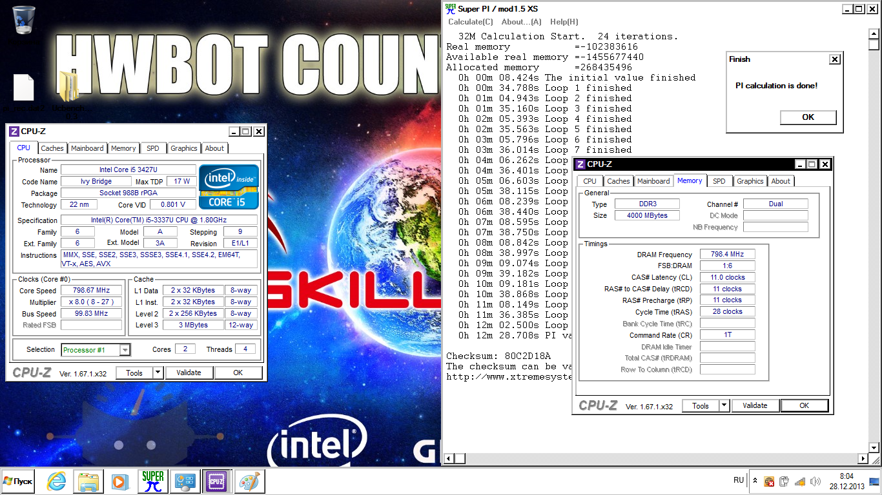Launch Windows Media Player from taskbar
Screen dimensions: 882x495
(x=119, y=481)
